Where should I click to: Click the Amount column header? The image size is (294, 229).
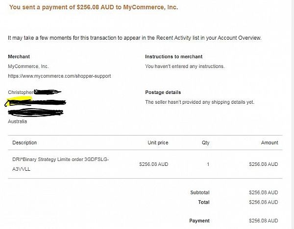point(269,143)
